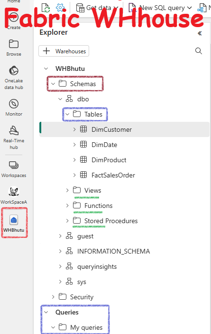Open Real-Time hub

[14, 138]
